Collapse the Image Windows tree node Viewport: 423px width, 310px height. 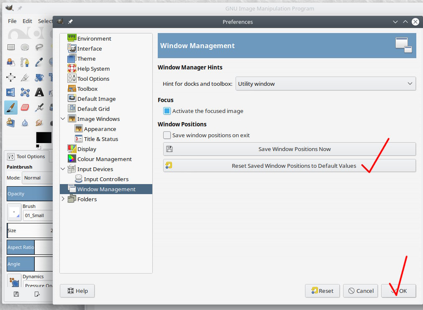[x=63, y=119]
